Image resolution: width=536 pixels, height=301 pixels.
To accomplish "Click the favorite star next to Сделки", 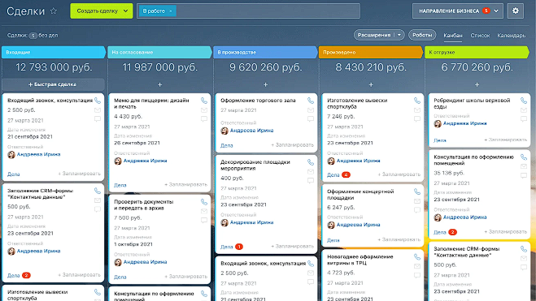I will click(x=54, y=11).
